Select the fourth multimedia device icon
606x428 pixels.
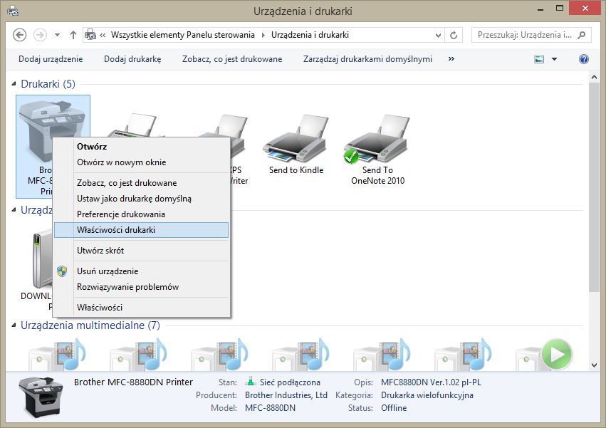301,354
